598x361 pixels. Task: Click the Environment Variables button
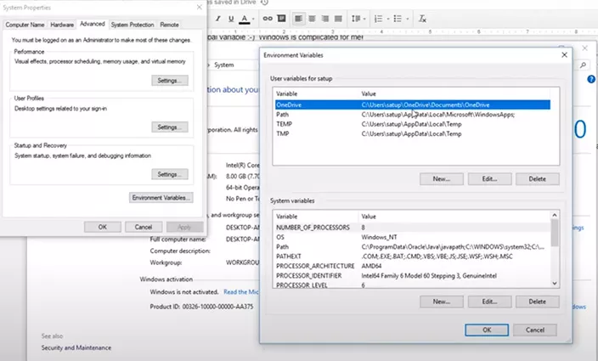(161, 197)
